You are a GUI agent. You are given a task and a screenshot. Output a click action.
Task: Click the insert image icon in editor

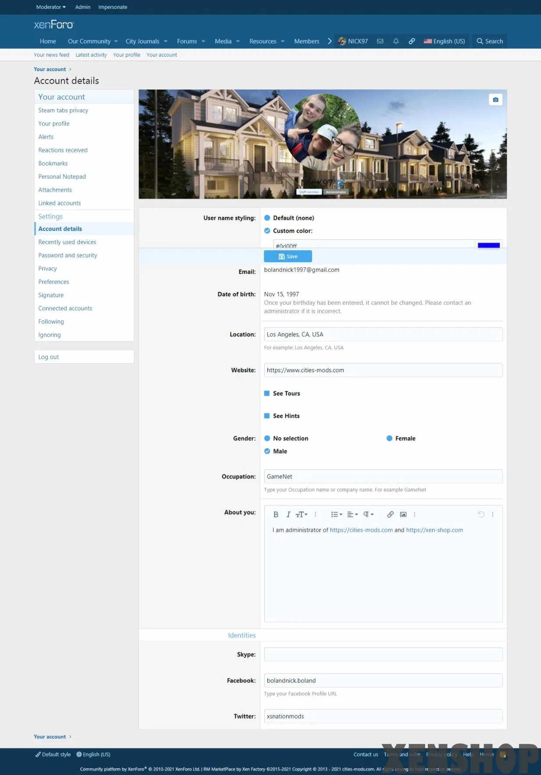pos(403,514)
